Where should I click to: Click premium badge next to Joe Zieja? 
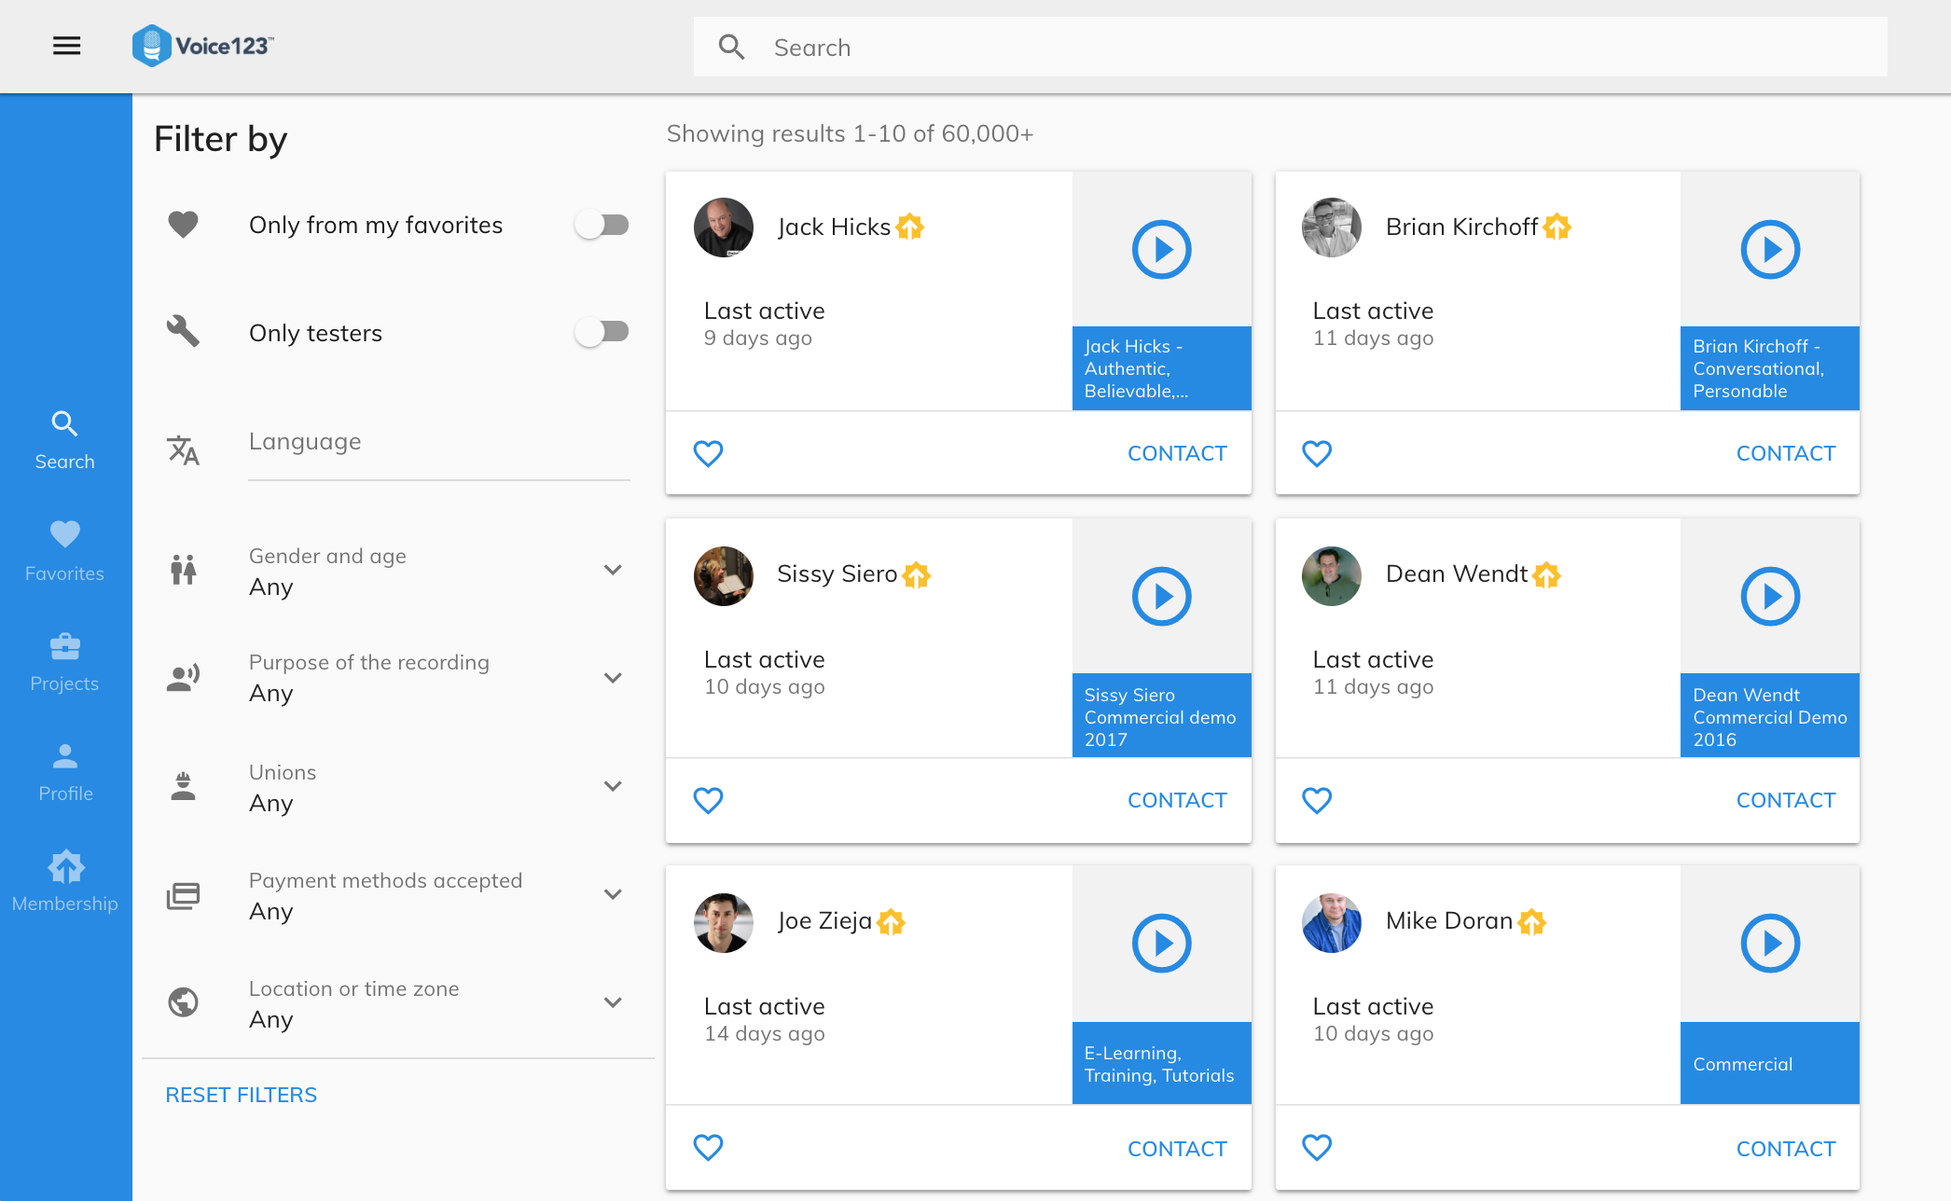pos(892,922)
